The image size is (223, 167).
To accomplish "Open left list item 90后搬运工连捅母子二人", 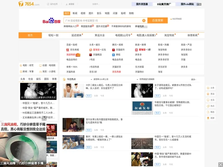I will point(38,113).
